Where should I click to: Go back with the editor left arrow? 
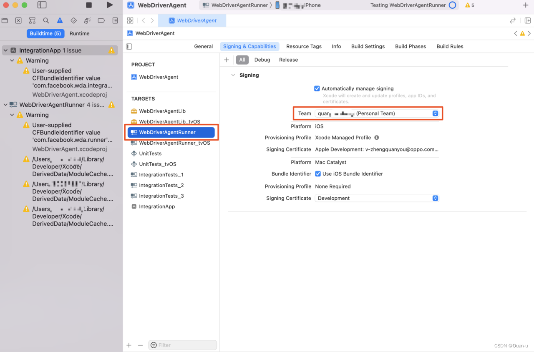[143, 20]
